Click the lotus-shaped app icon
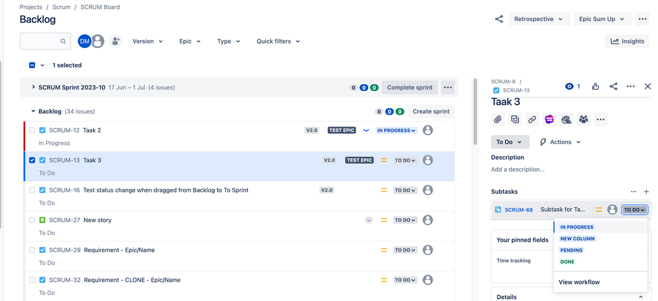 click(x=566, y=120)
